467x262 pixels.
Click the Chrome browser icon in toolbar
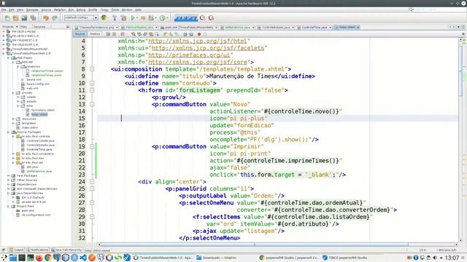pyautogui.click(x=104, y=17)
